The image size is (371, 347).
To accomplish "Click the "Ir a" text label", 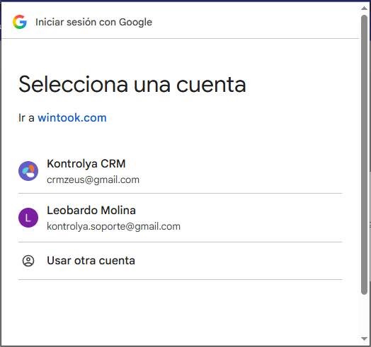I will (26, 117).
